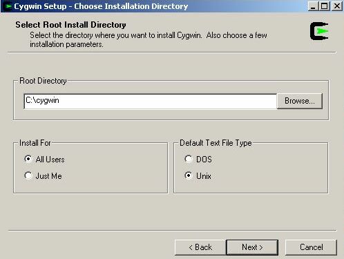Click the Default Text File Type label
Image resolution: width=344 pixels, height=259 pixels.
[216, 143]
